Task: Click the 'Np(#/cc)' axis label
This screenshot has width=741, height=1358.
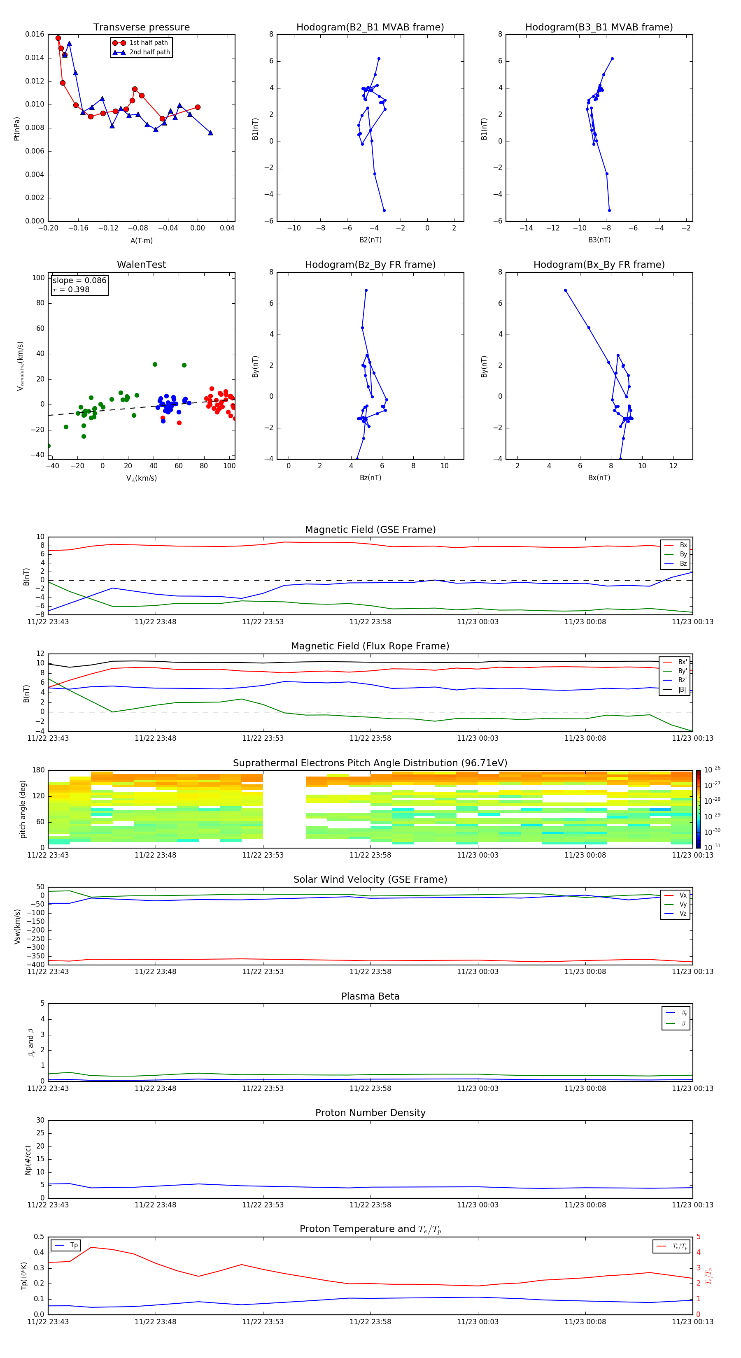Action: click(28, 1160)
